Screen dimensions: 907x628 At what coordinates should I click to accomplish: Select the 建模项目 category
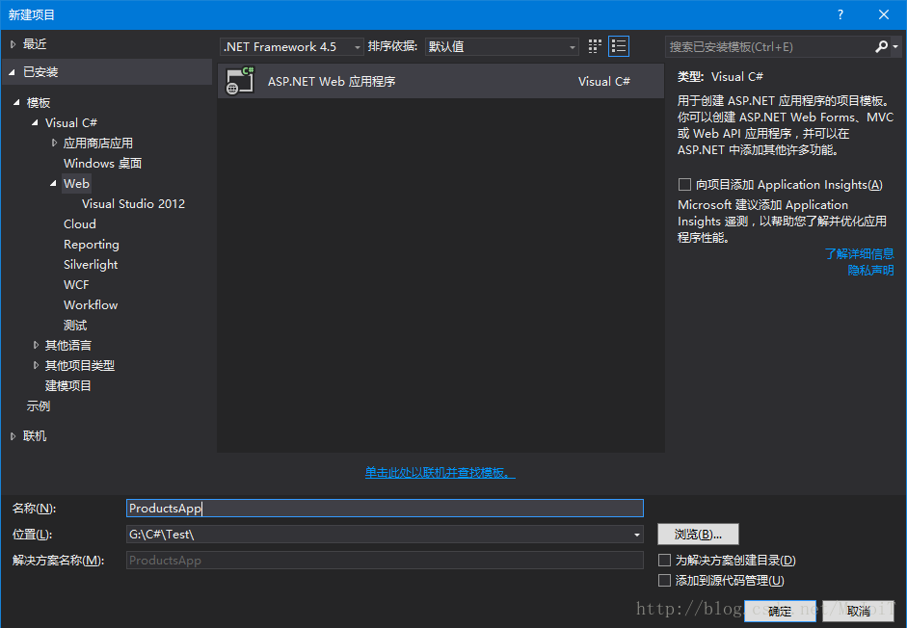(68, 385)
